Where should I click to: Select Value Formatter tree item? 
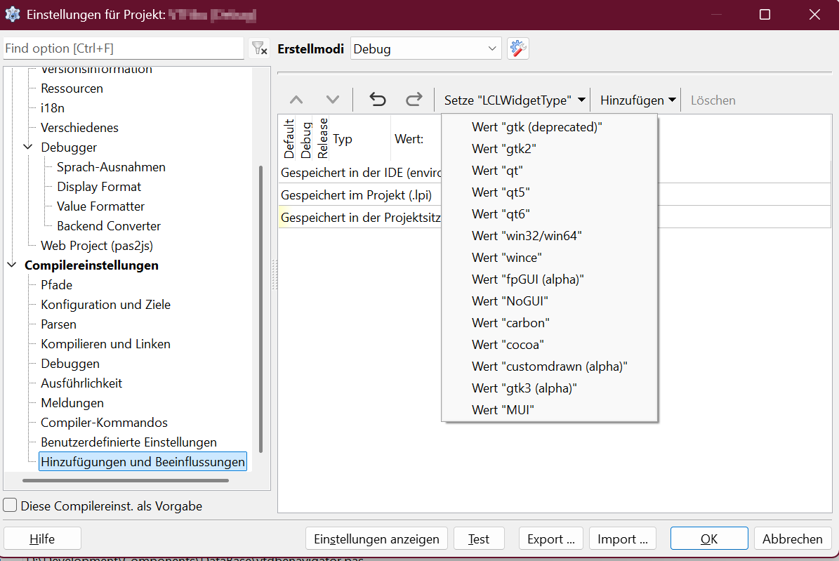tap(100, 206)
